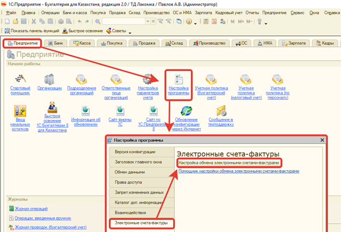Click the Help info icon
Viewport: 342px width, 232px height.
(x=189, y=21)
